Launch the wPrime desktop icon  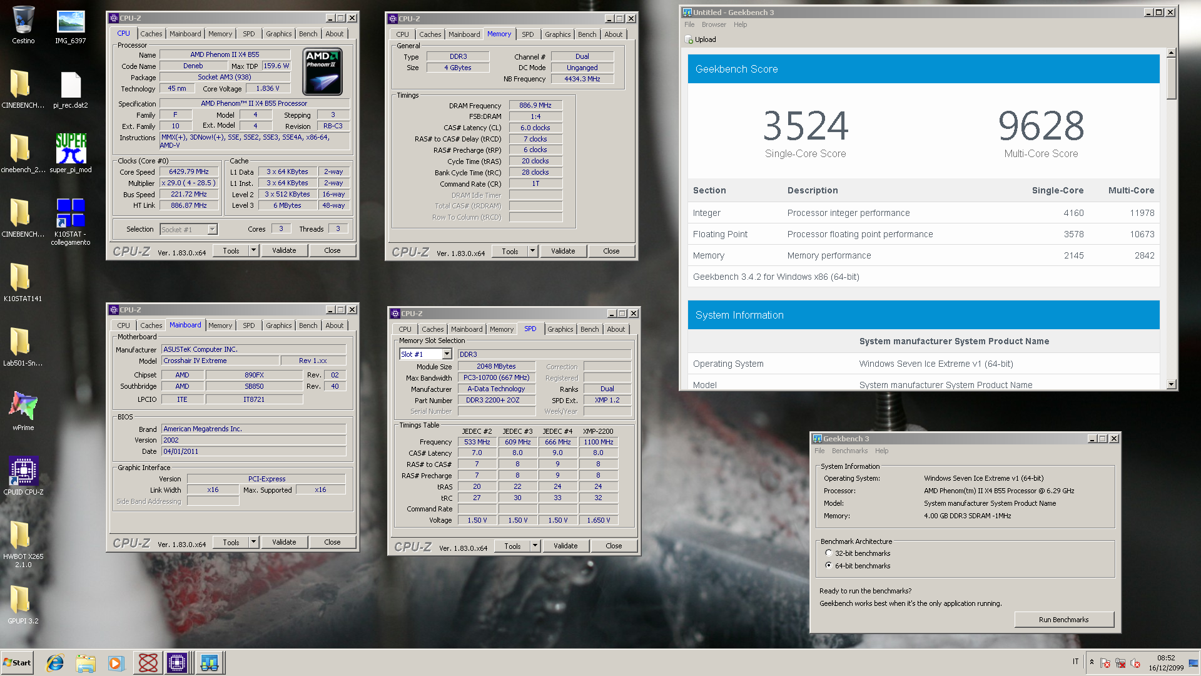tap(23, 411)
